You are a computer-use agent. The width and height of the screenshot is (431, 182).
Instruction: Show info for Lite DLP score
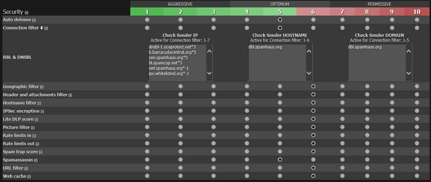coord(36,120)
